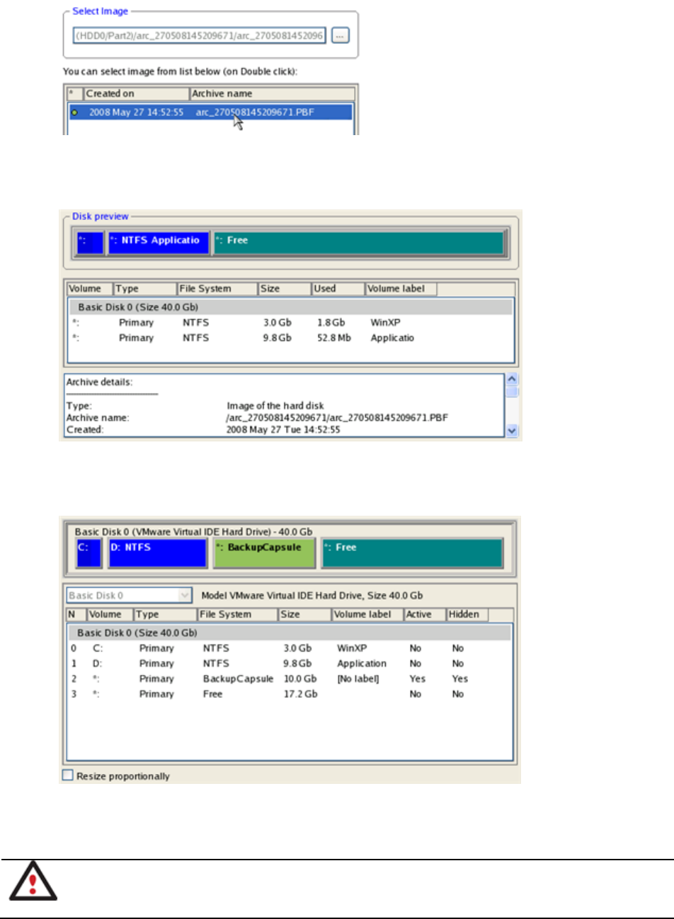Click the Volume label column header in target table

coord(368,615)
